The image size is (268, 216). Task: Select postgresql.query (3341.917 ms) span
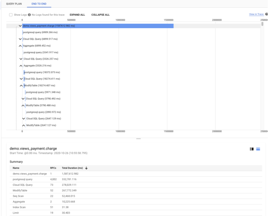pos(41,52)
